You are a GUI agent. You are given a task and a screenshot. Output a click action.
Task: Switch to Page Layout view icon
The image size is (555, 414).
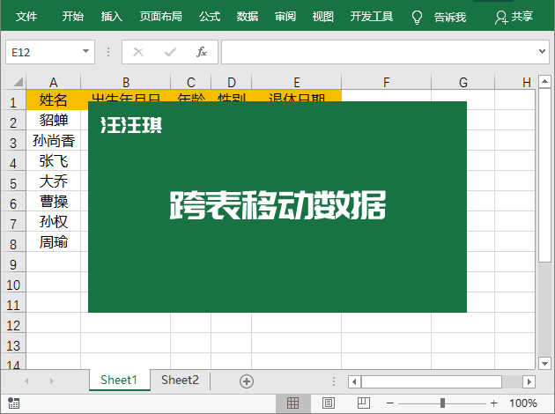click(x=329, y=403)
